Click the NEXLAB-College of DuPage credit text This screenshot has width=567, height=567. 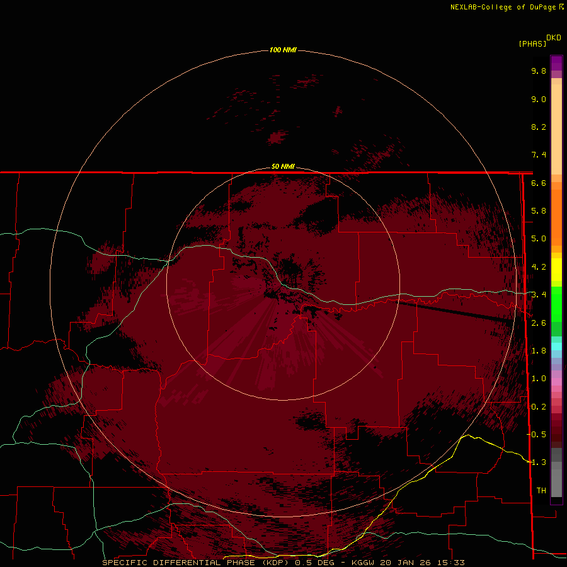coord(503,7)
